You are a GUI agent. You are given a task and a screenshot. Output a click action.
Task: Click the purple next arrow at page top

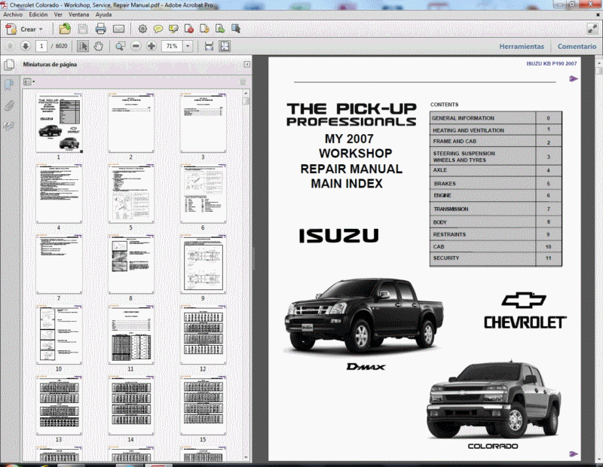click(574, 79)
